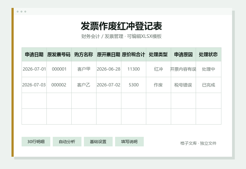Screen dimensions: 246x169
Task: Select the amount cell 11300
Action: tap(134, 69)
